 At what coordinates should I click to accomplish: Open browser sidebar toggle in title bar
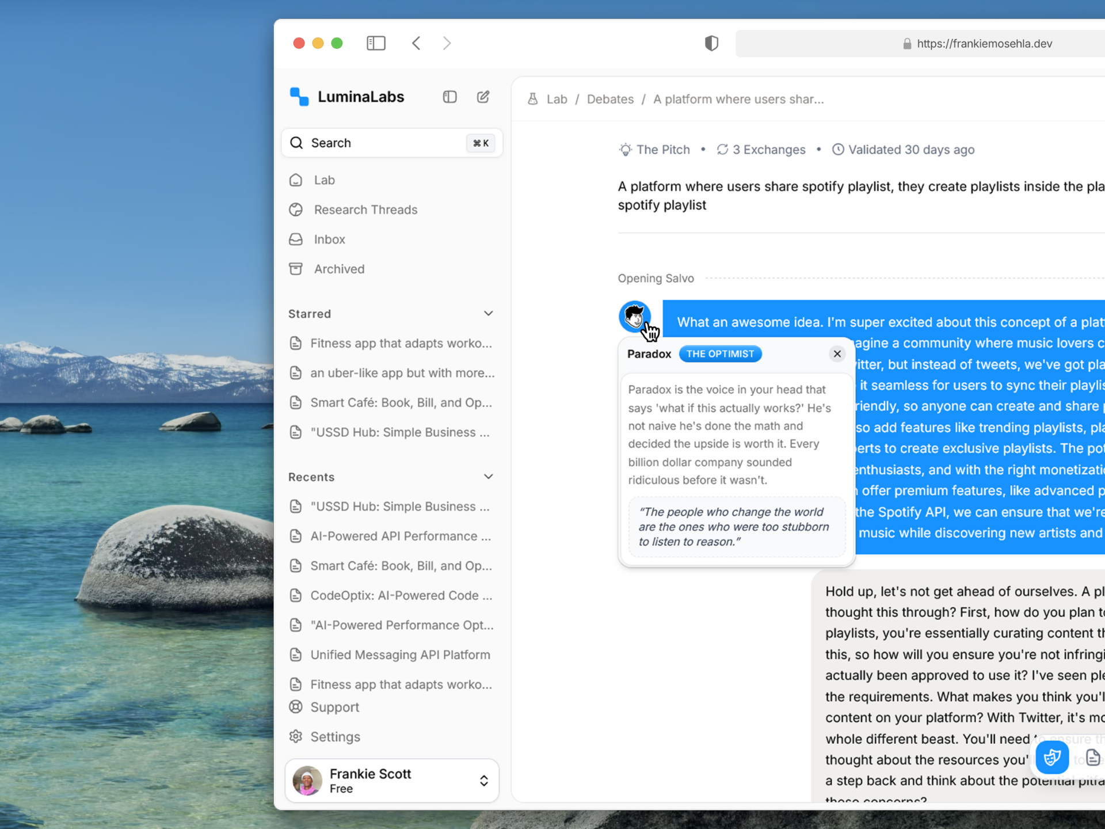tap(376, 43)
